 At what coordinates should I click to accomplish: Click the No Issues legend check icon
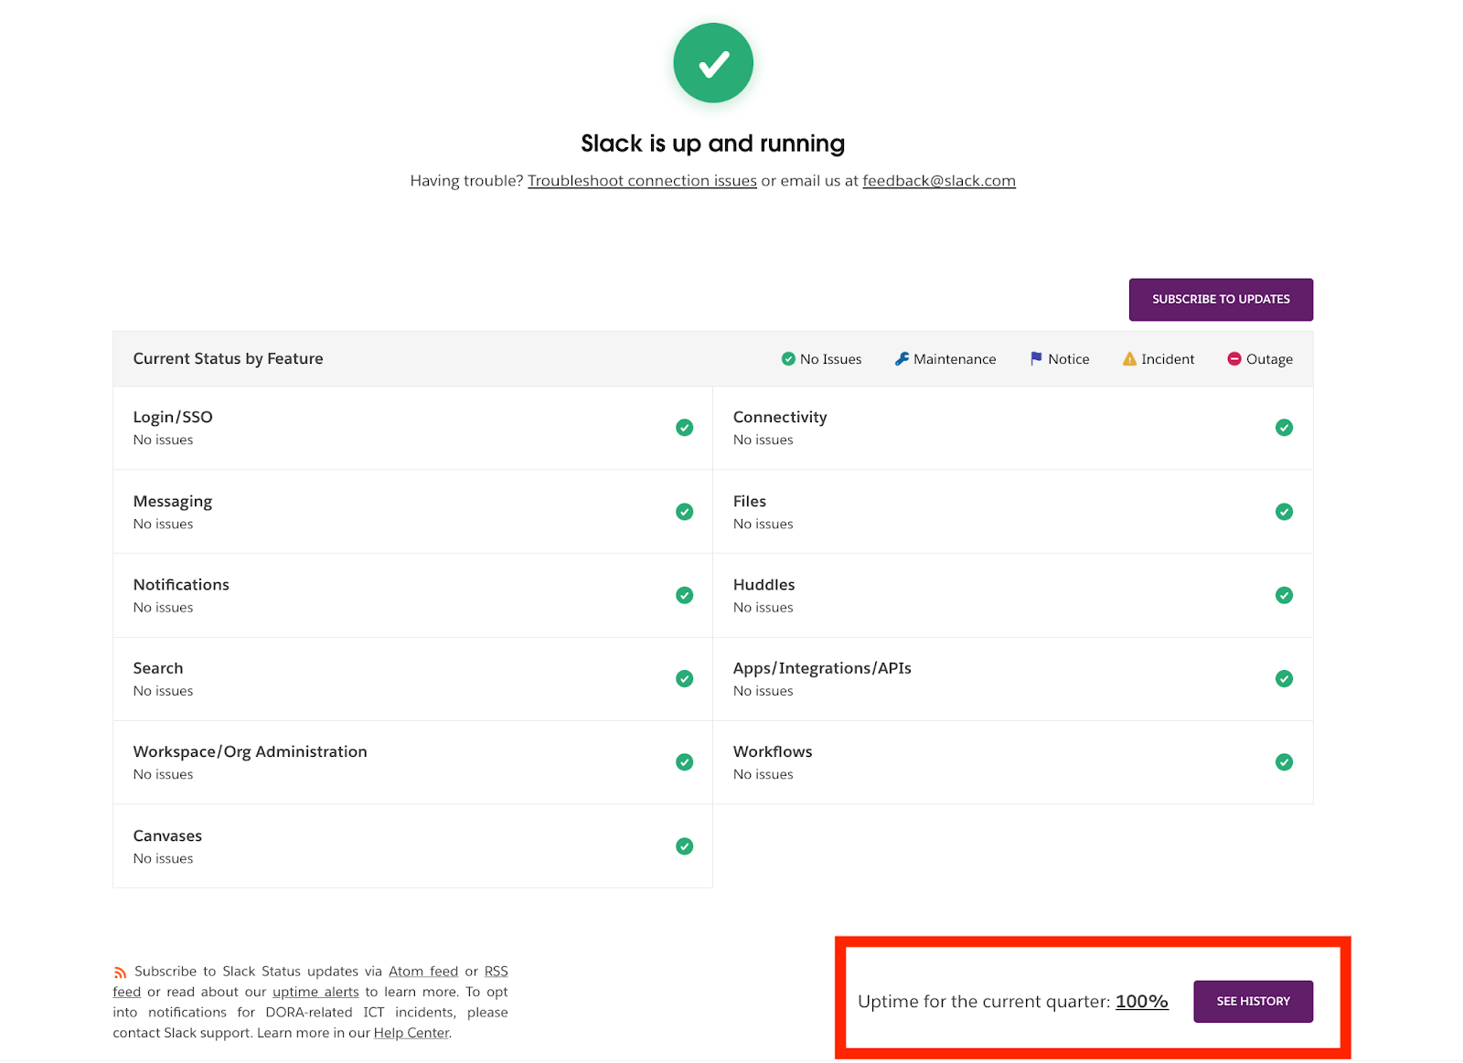coord(788,359)
